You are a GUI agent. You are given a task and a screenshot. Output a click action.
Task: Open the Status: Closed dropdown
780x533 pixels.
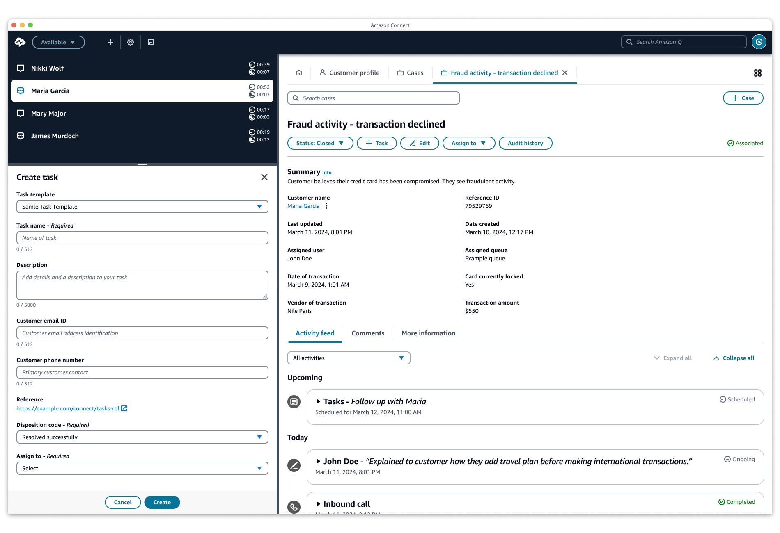pyautogui.click(x=320, y=143)
